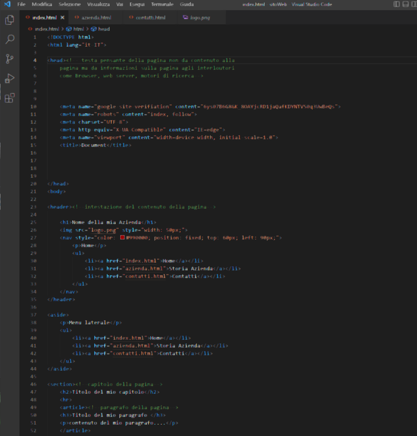Click index.html in the breadcrumb
The width and height of the screenshot is (417, 436).
click(x=47, y=29)
